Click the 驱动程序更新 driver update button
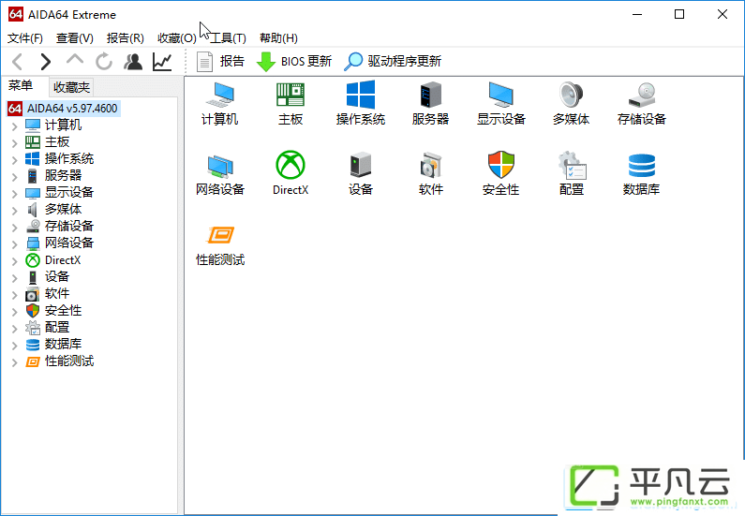This screenshot has width=745, height=516. (x=393, y=61)
